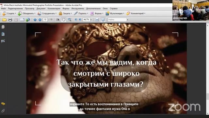Click the globe collaboration icon in toolbar

click(x=28, y=20)
